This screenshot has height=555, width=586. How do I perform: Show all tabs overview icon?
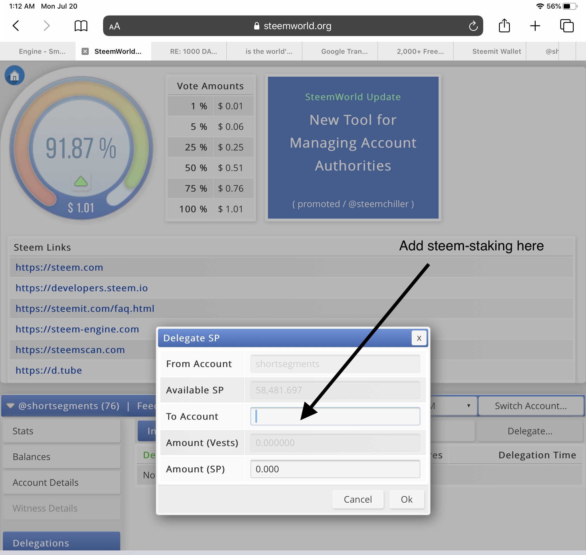point(567,26)
